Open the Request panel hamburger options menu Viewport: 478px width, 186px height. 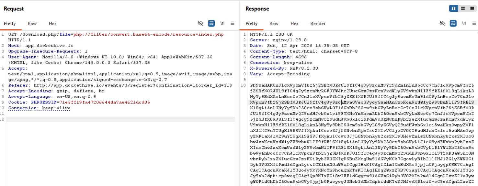point(232,23)
